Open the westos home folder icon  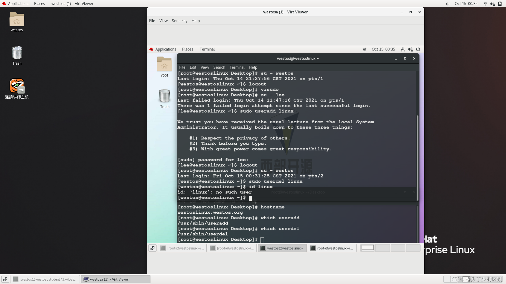pyautogui.click(x=17, y=20)
